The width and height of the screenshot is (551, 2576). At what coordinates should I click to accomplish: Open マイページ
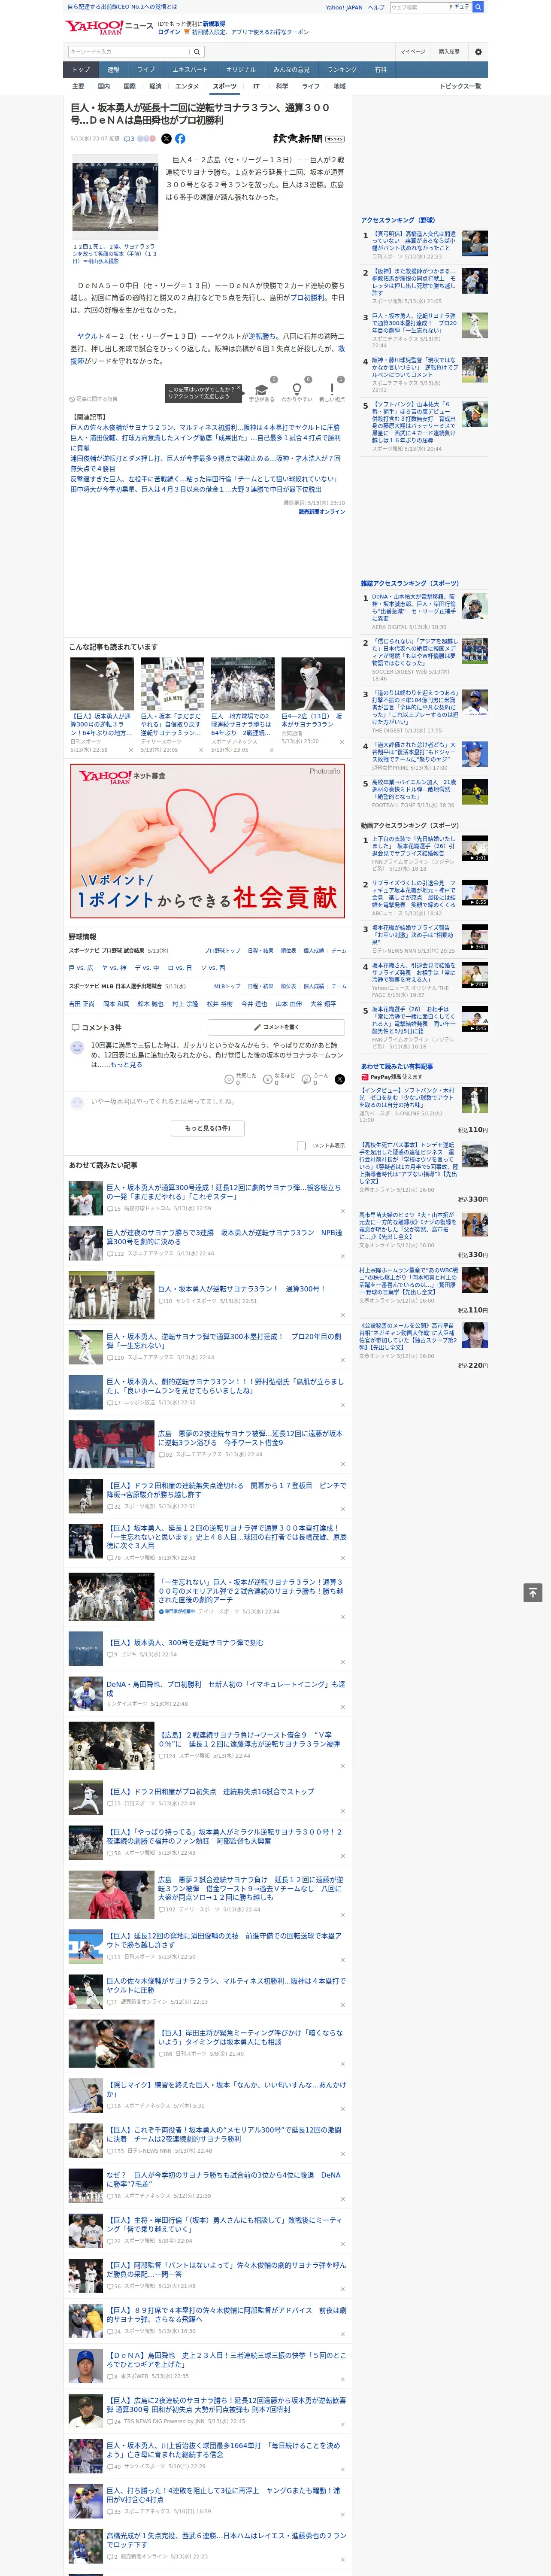pos(412,52)
